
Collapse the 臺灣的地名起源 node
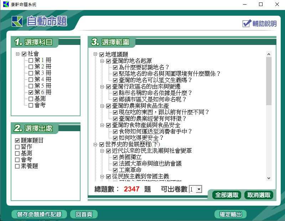point(102,61)
